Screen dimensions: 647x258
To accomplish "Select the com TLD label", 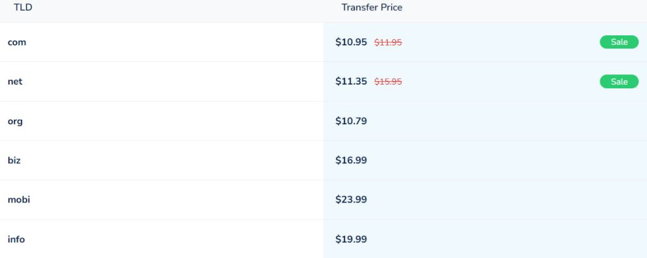I will pyautogui.click(x=16, y=42).
